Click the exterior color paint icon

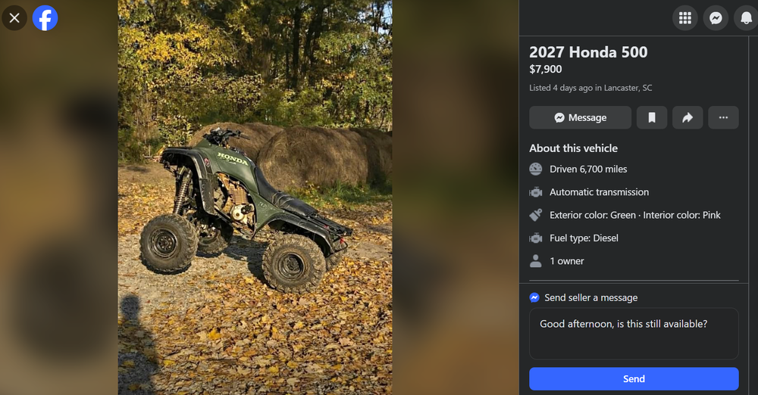click(536, 215)
